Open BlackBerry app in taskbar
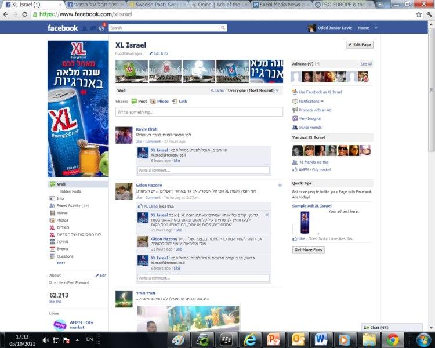Image resolution: width=435 pixels, height=348 pixels. 226,340
